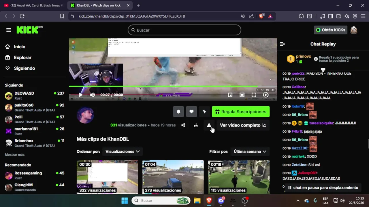Screen dimensions: 369x207
Task: Resume chat via chat en pausa banner
Action: [323, 188]
